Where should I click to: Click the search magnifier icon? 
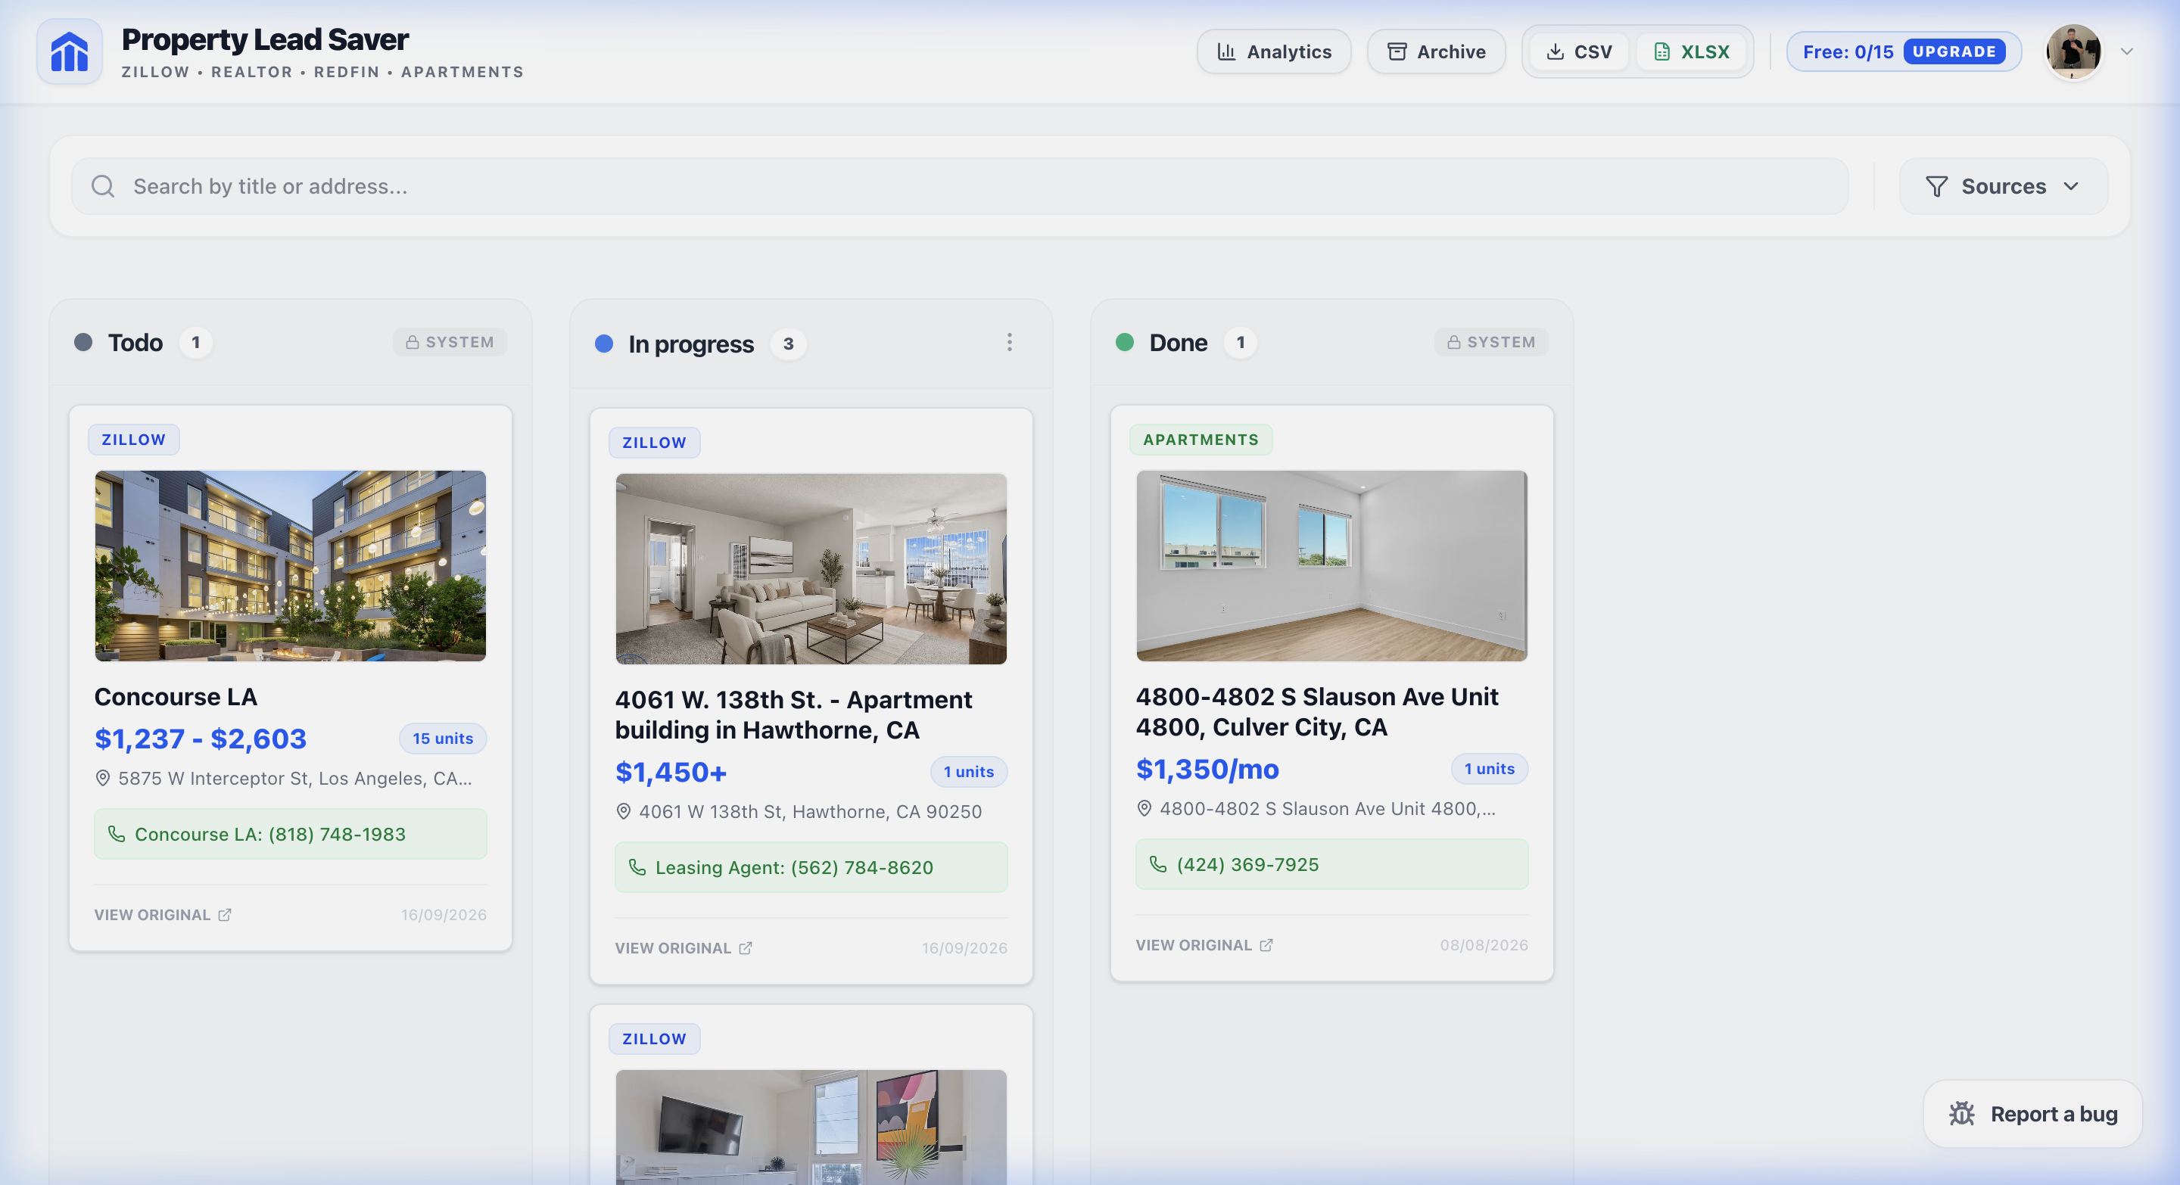tap(102, 186)
